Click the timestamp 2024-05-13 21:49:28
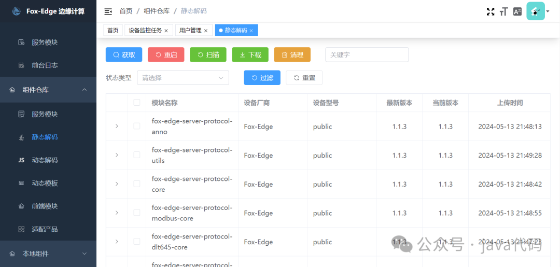Screen dimensions: 560x267 [x=510, y=155]
